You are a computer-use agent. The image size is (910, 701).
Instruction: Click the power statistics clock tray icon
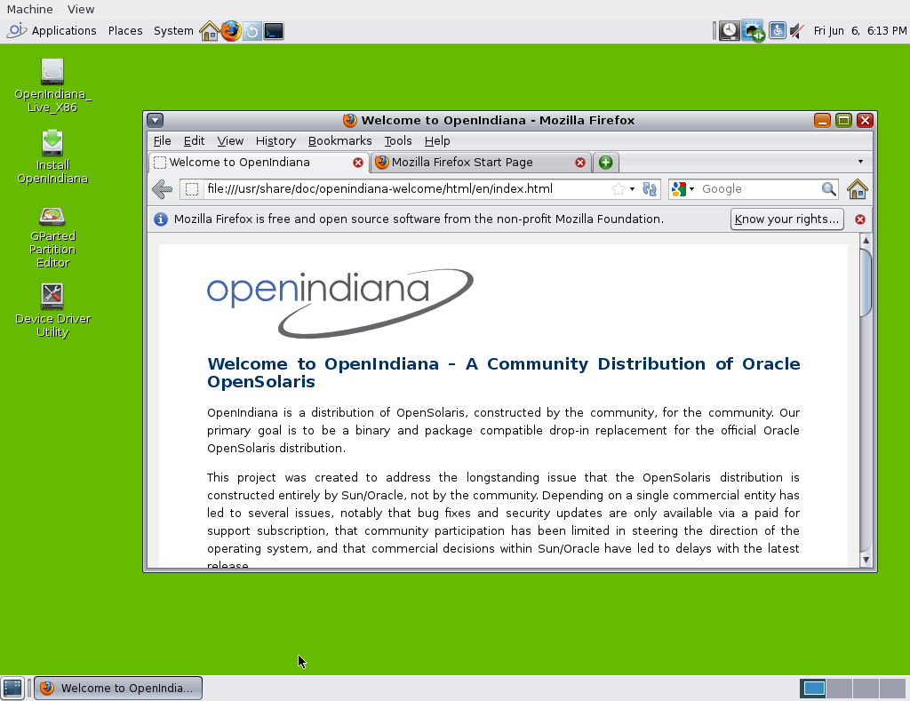729,31
